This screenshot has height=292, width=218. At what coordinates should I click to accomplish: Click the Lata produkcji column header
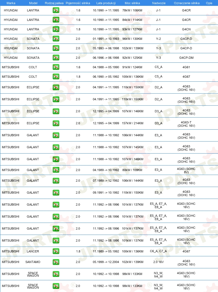(x=106, y=3)
